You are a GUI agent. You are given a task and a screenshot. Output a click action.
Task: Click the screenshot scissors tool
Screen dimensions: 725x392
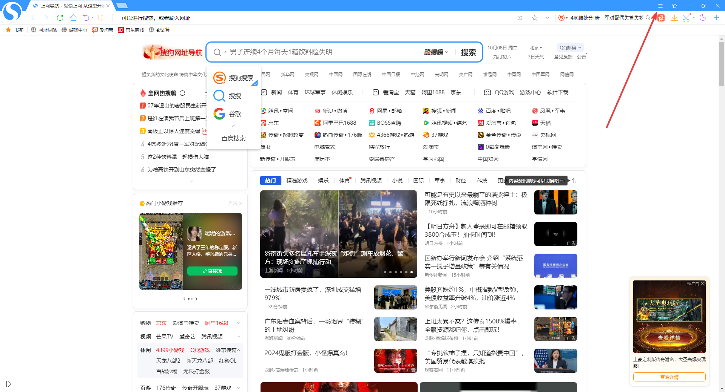tap(686, 18)
